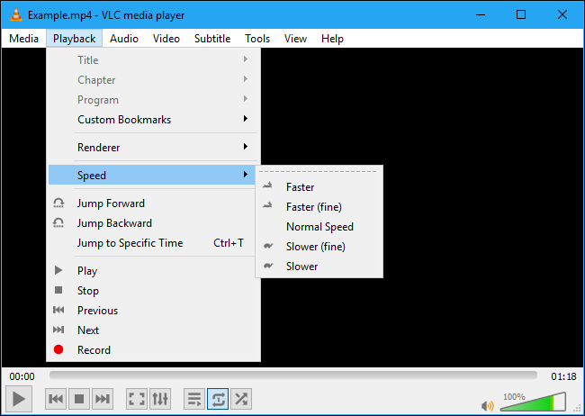Image resolution: width=585 pixels, height=416 pixels.
Task: Click the seek bar timeline
Action: coord(293,375)
